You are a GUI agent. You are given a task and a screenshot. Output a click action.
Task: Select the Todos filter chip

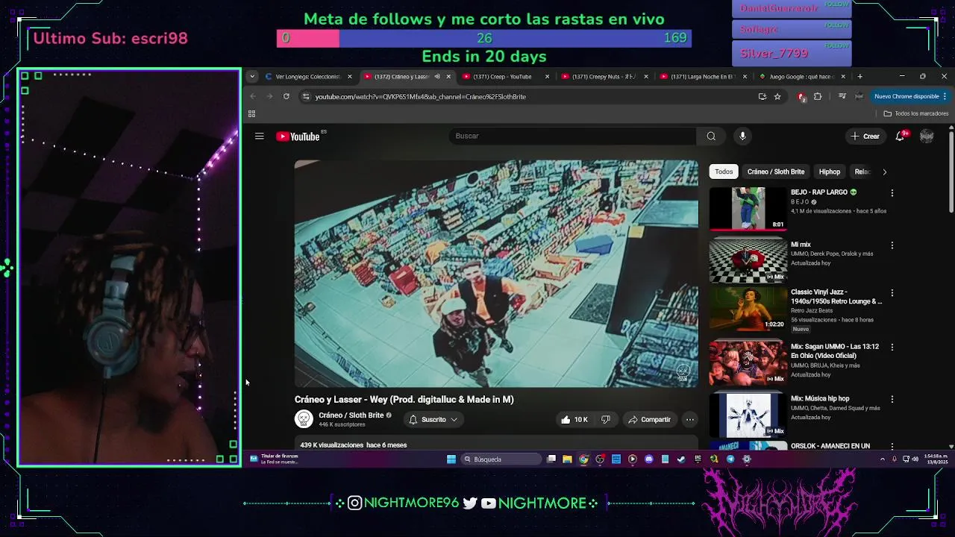pyautogui.click(x=724, y=172)
